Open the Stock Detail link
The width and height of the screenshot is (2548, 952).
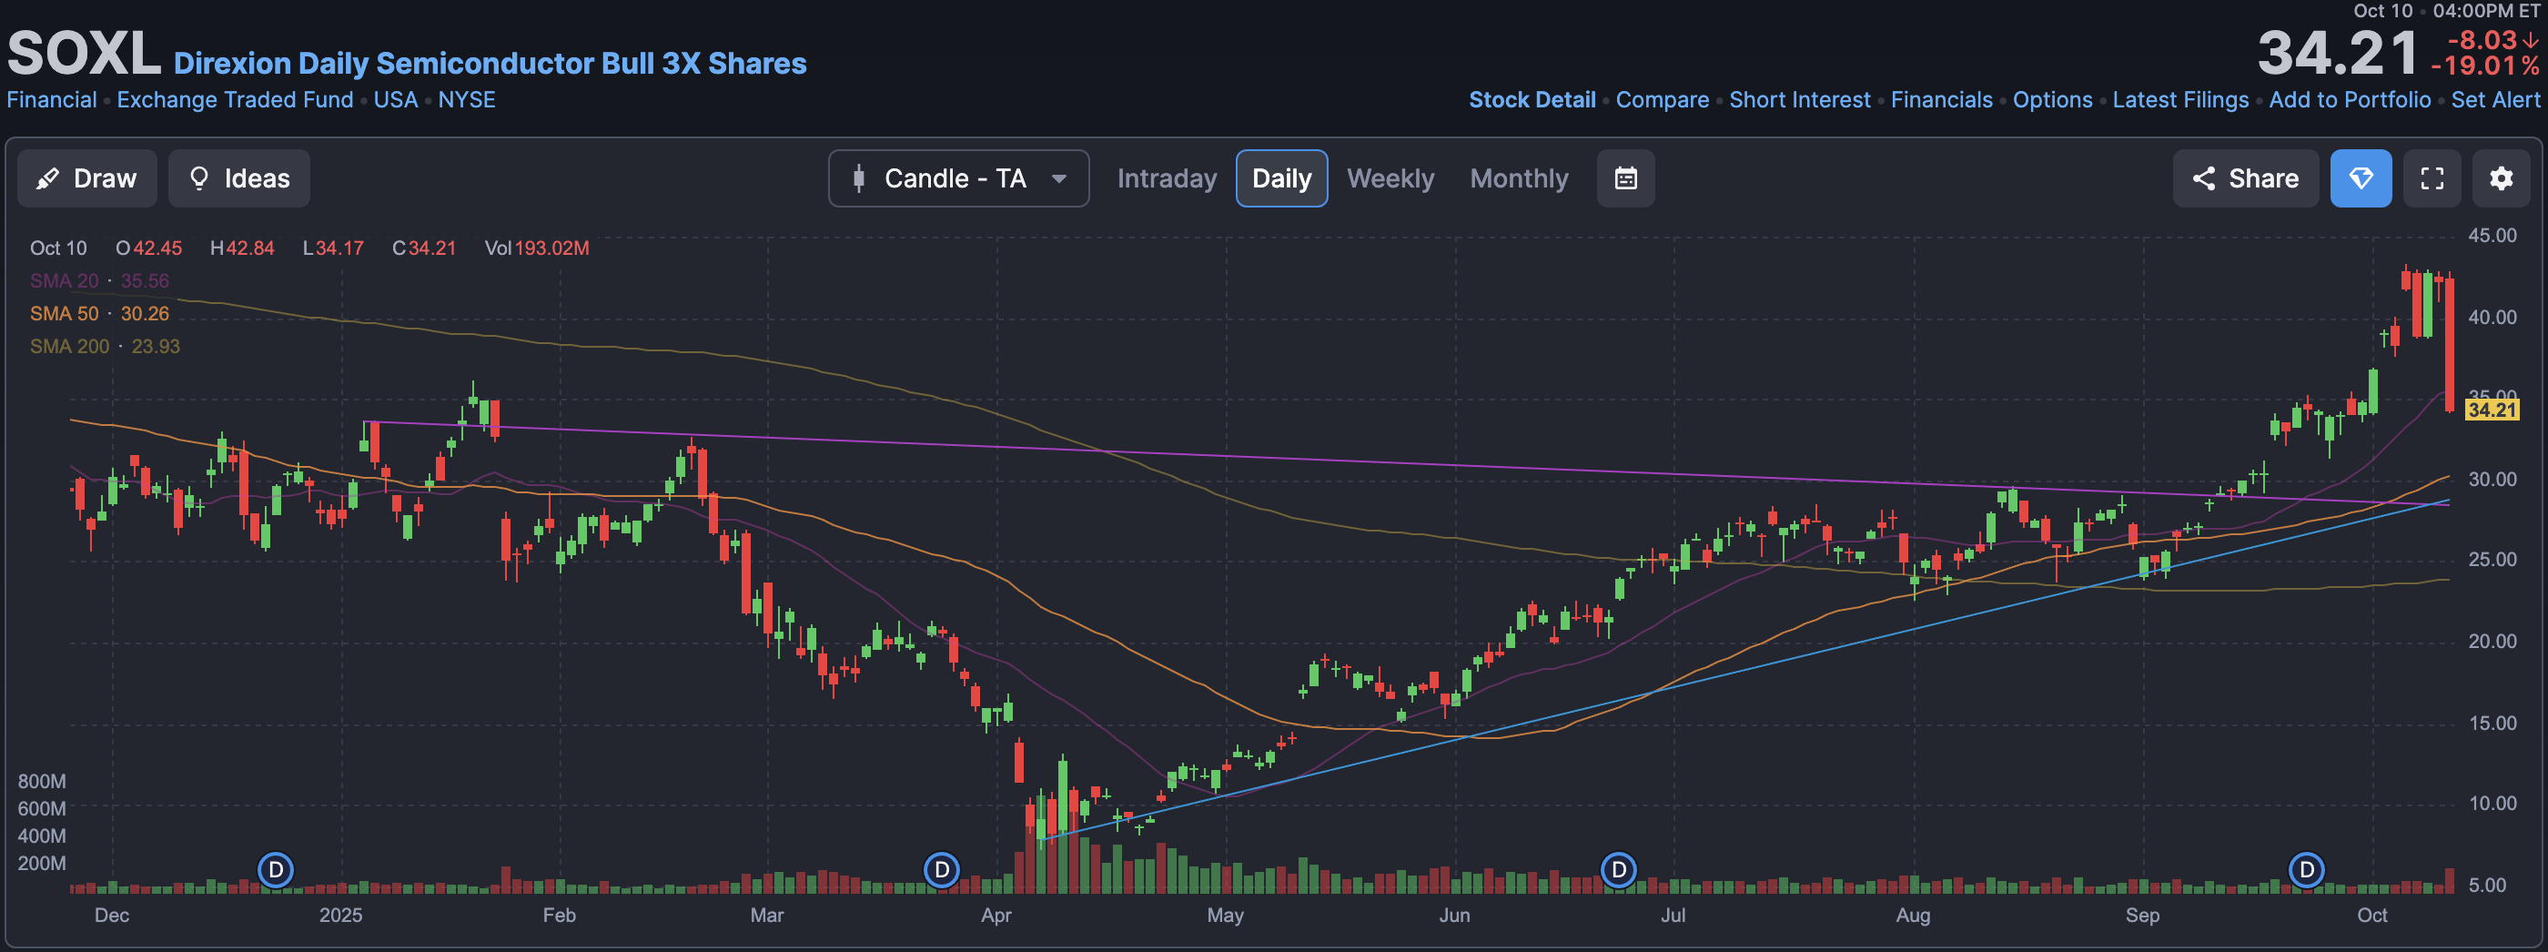(1532, 100)
